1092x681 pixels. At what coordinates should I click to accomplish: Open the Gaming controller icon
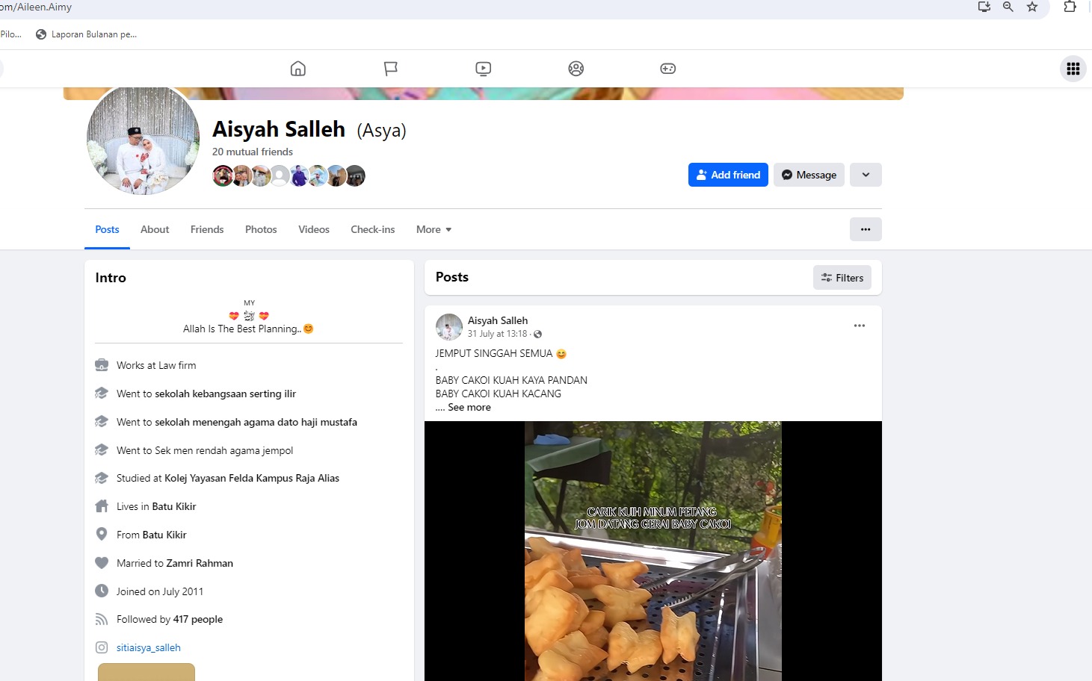coord(667,69)
